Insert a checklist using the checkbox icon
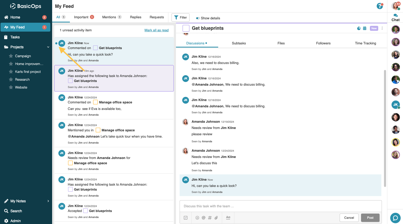This screenshot has width=403, height=224. pos(186,217)
